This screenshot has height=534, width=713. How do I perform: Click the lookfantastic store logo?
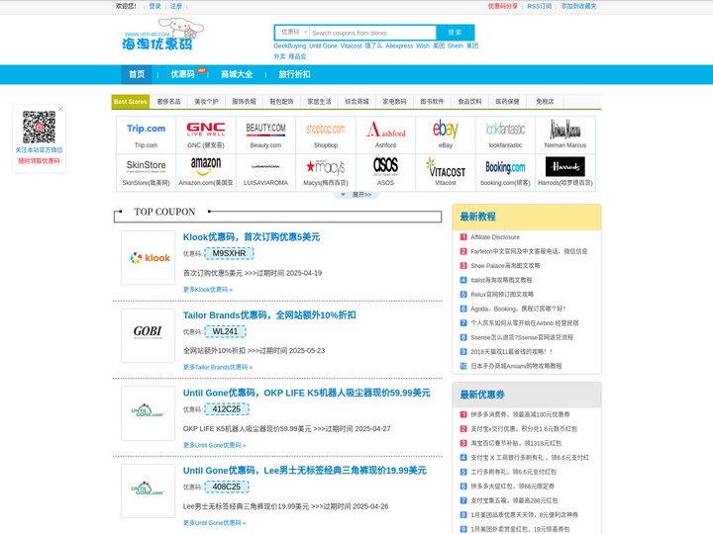tap(505, 129)
